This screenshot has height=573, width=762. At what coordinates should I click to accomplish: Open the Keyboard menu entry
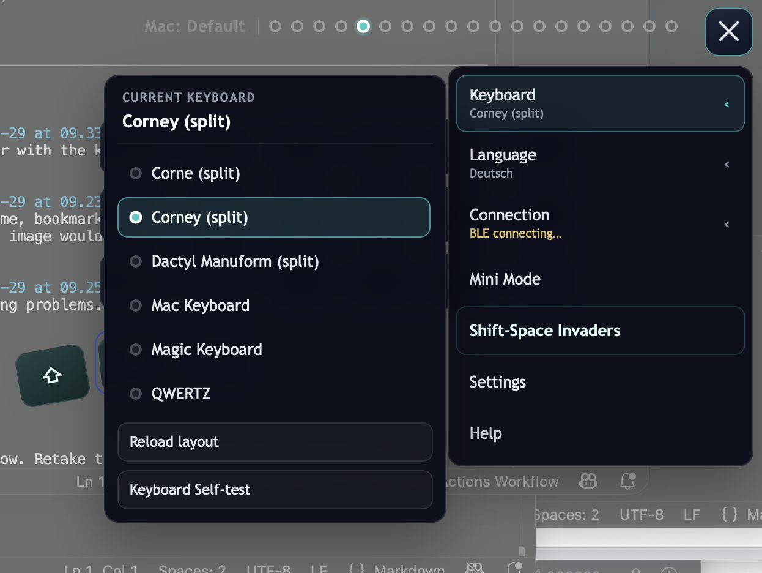[x=601, y=103]
